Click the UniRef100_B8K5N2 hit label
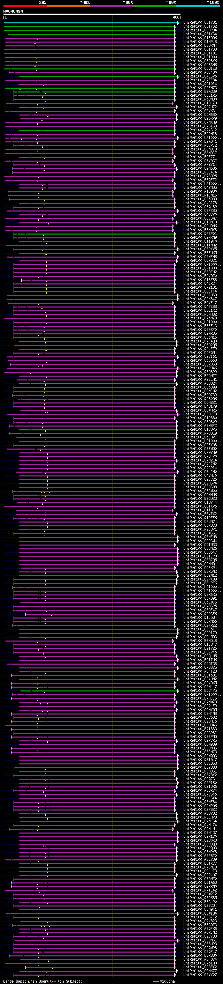 (200, 571)
